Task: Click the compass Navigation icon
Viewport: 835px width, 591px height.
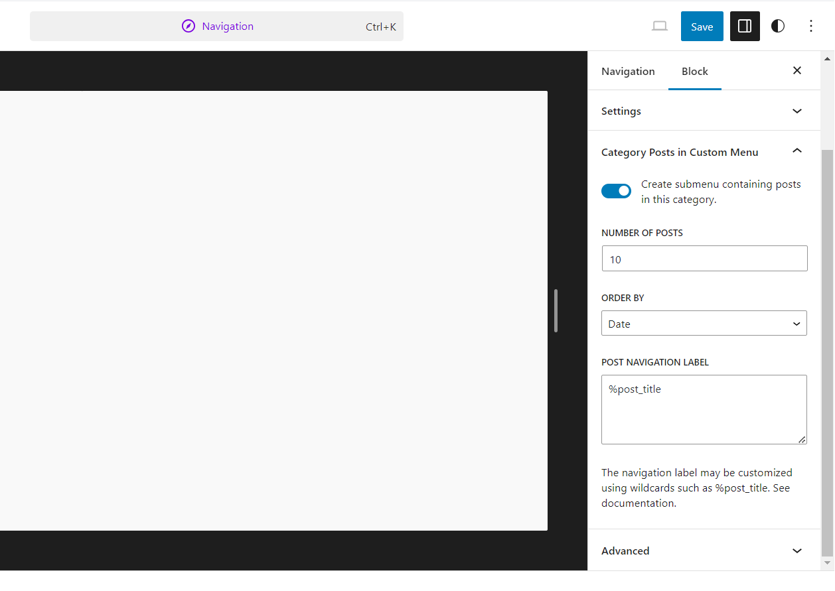Action: coord(189,27)
